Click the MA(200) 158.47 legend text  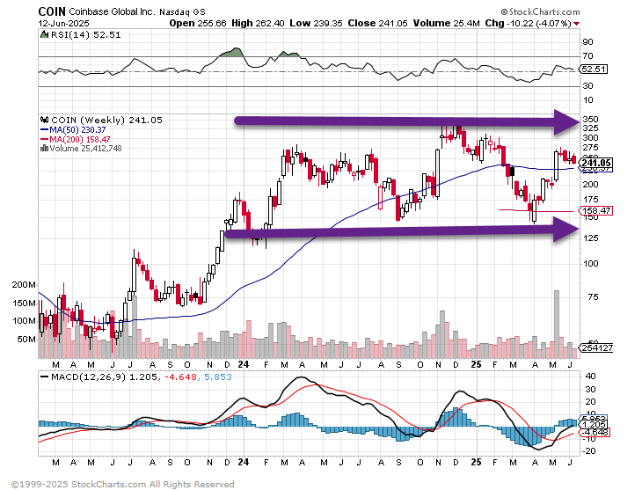coord(79,139)
